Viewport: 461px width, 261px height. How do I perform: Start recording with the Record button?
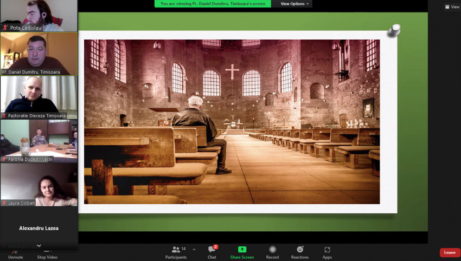point(272,252)
